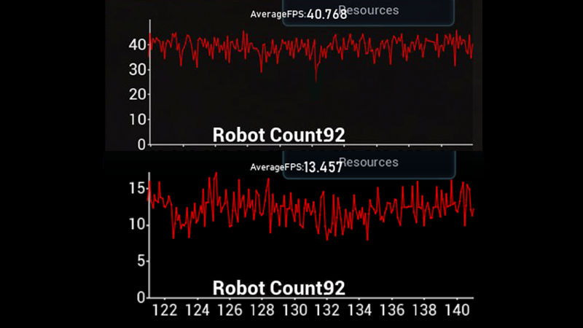The image size is (583, 328).
Task: Click the 124 mark on the time axis
Action: point(197,310)
